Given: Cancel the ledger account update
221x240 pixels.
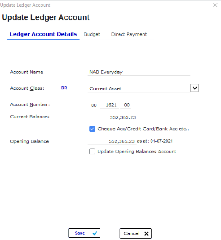Looking at the screenshot, I should coord(136,233).
